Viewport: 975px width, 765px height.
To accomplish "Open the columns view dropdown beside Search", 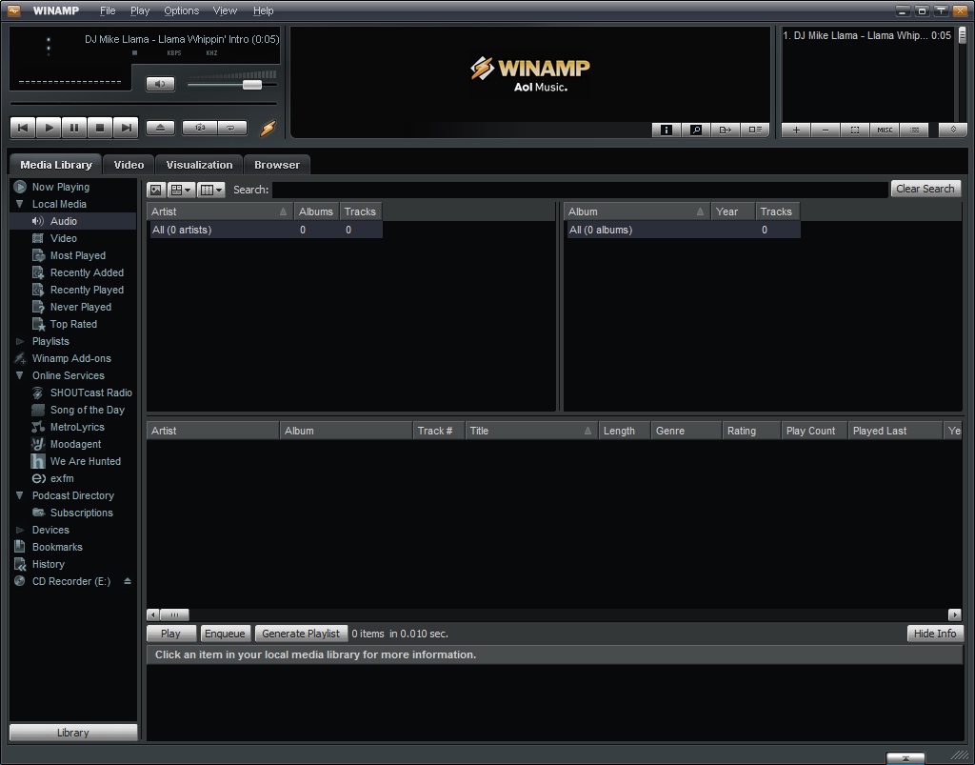I will coord(210,190).
